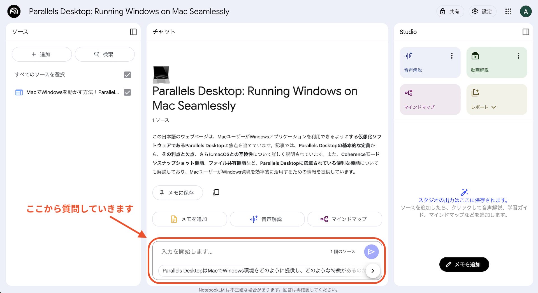Send the chat message with the arrow button

[x=371, y=252]
